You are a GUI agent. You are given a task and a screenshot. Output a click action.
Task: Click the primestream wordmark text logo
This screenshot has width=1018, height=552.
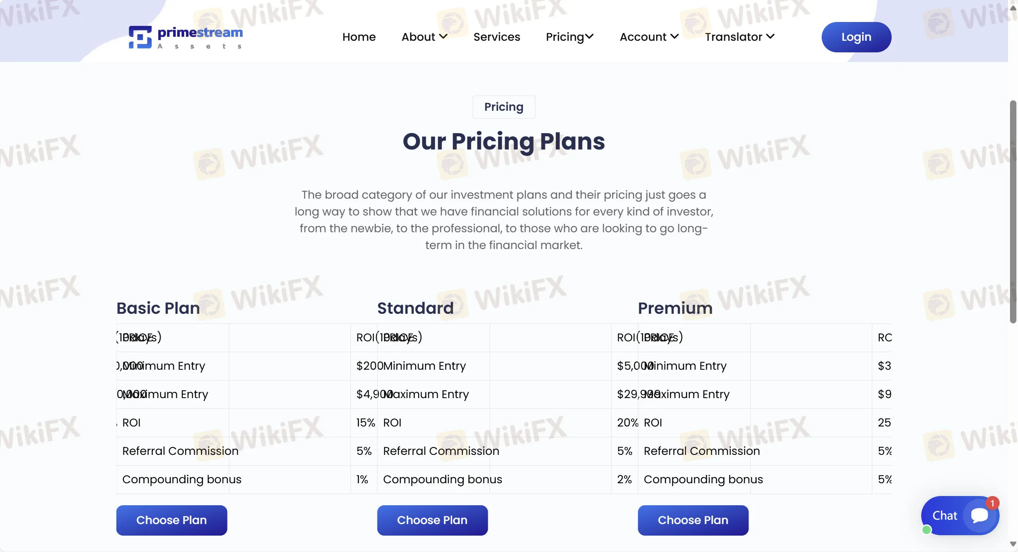200,34
